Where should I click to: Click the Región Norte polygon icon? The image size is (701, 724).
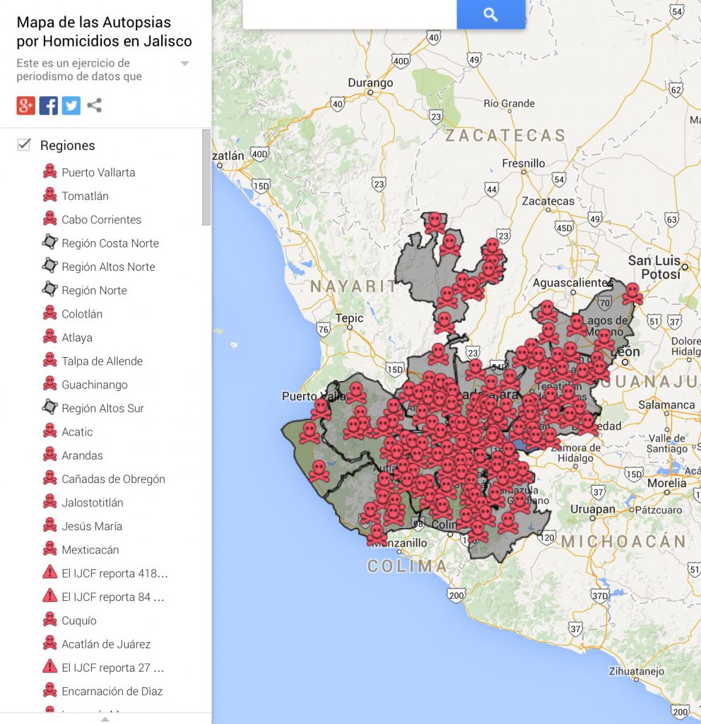coord(49,290)
